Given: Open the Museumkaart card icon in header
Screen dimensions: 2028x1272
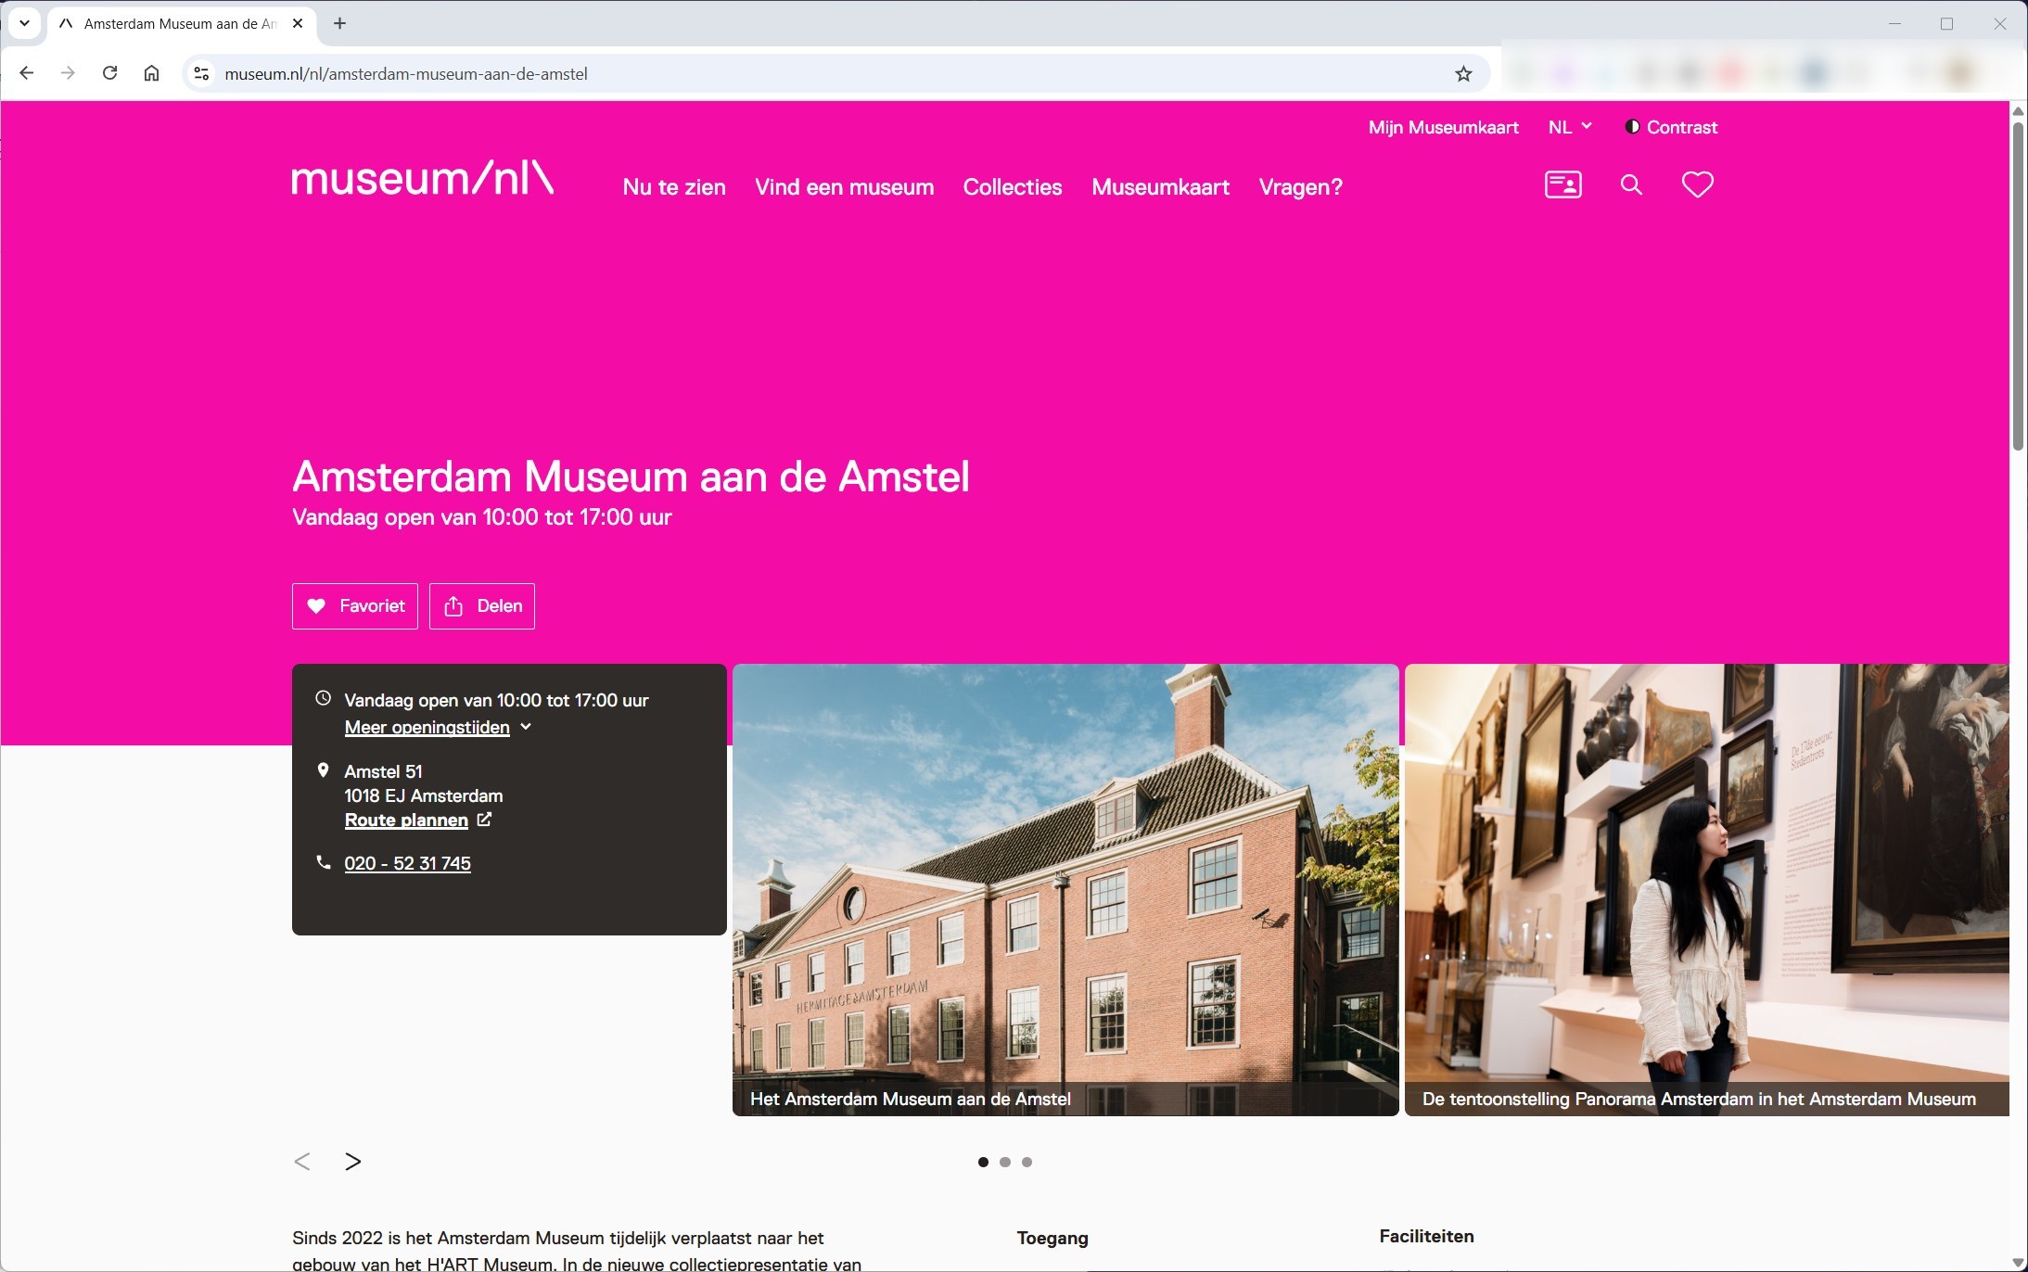Looking at the screenshot, I should [1562, 184].
